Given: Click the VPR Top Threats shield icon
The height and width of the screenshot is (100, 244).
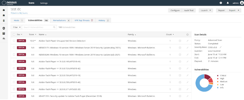Looking at the screenshot, I should [92, 20].
